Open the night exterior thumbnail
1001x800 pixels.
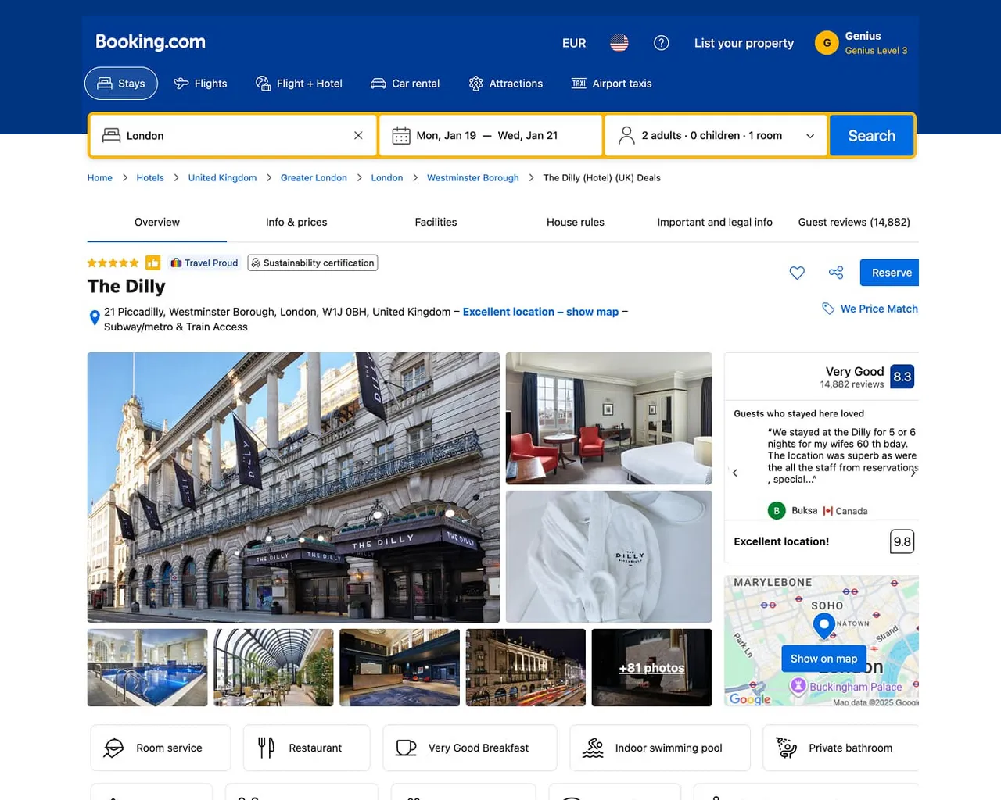pos(526,668)
